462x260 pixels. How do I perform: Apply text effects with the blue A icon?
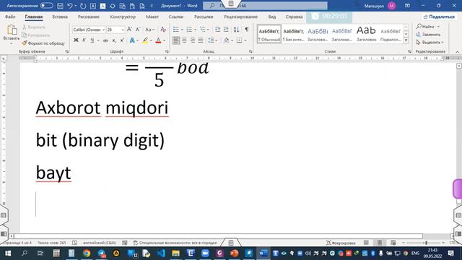tap(132, 40)
